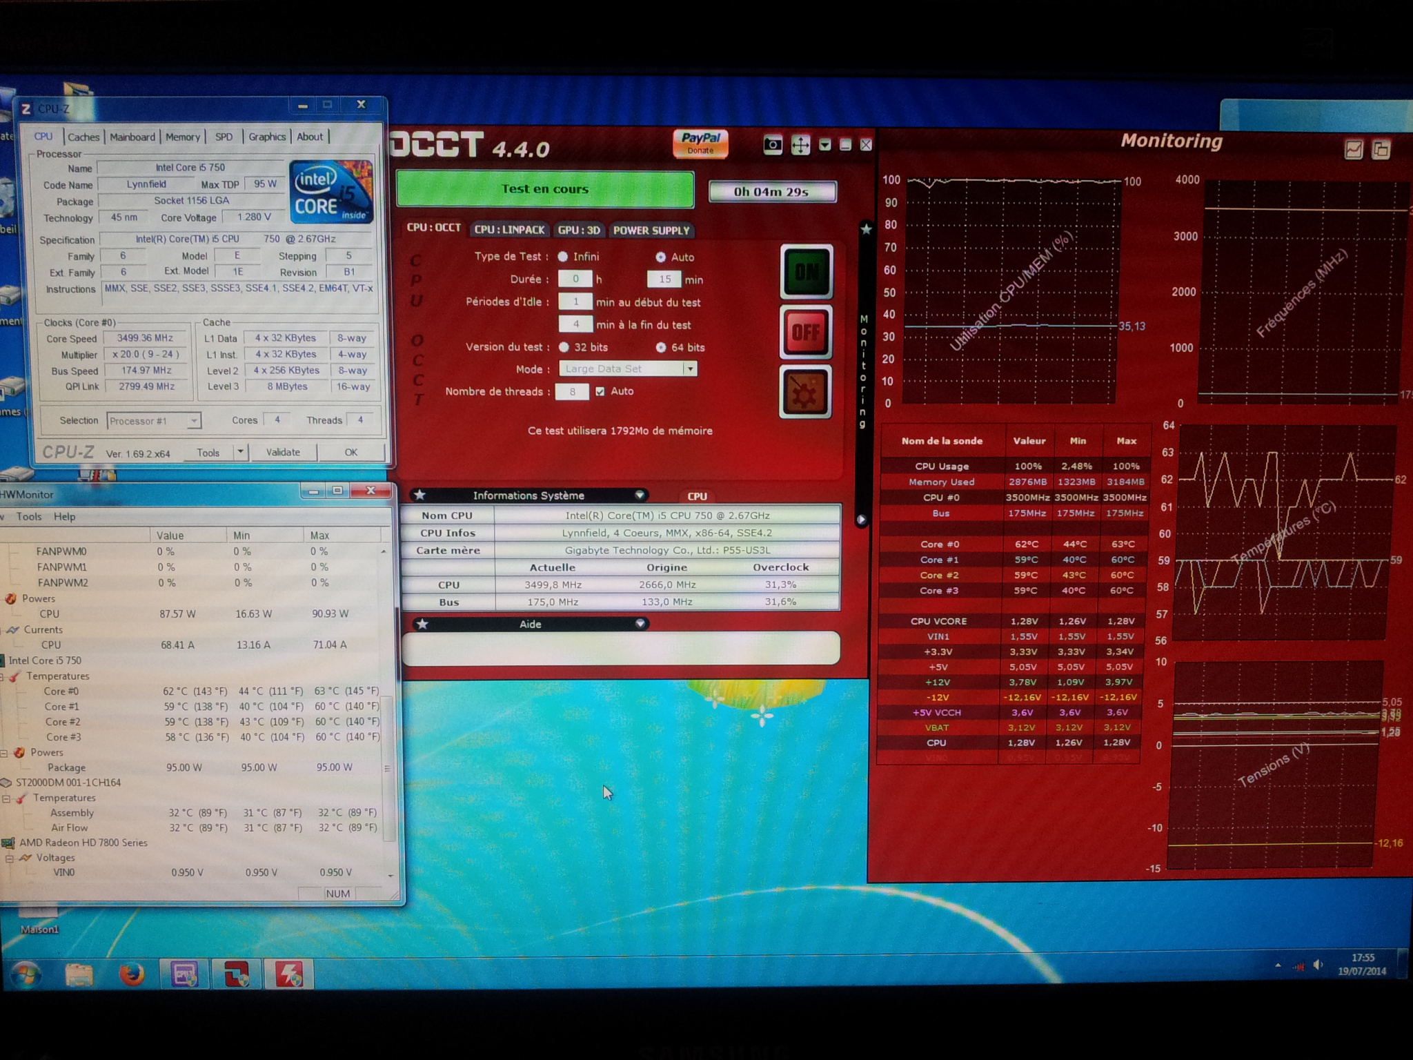Select the 32 bits version option
The width and height of the screenshot is (1413, 1060).
point(564,347)
